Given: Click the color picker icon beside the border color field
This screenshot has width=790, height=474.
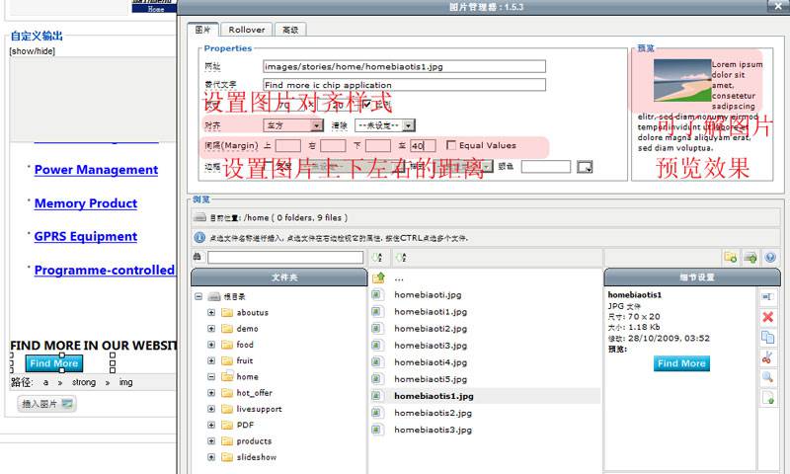Looking at the screenshot, I should 585,167.
